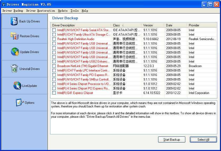
Task: Select the Uninstall Drivers label
Action: [x=30, y=69]
